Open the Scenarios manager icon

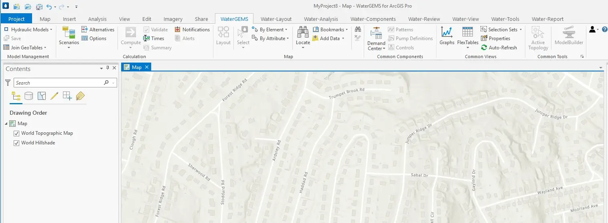point(69,33)
